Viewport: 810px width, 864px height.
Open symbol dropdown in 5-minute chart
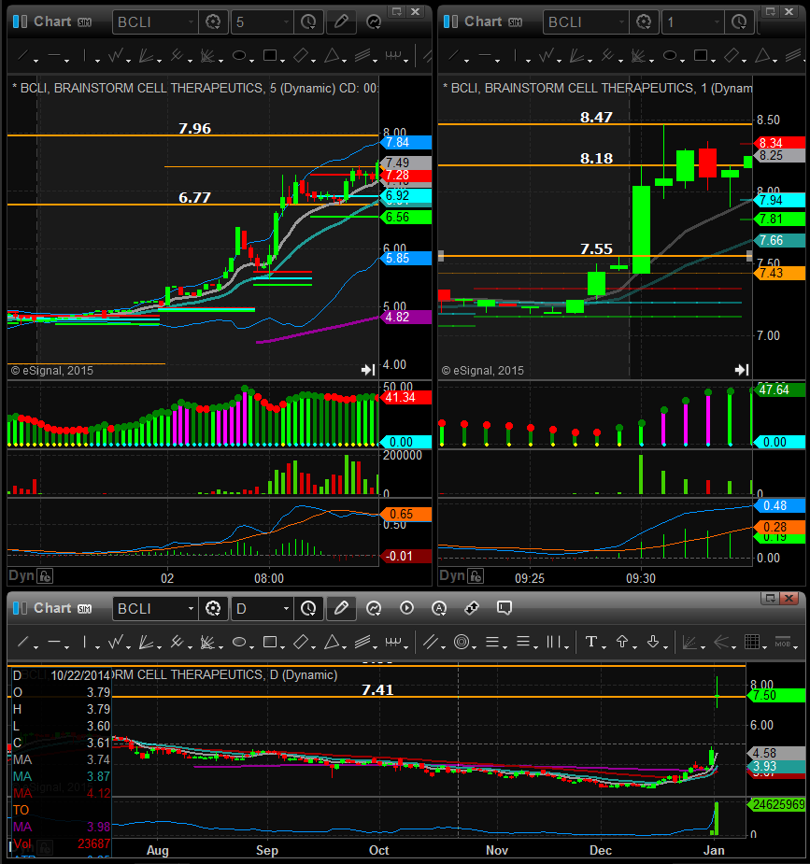(x=191, y=22)
